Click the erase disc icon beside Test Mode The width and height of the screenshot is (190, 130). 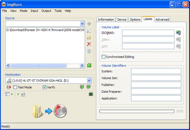pyautogui.click(x=9, y=87)
